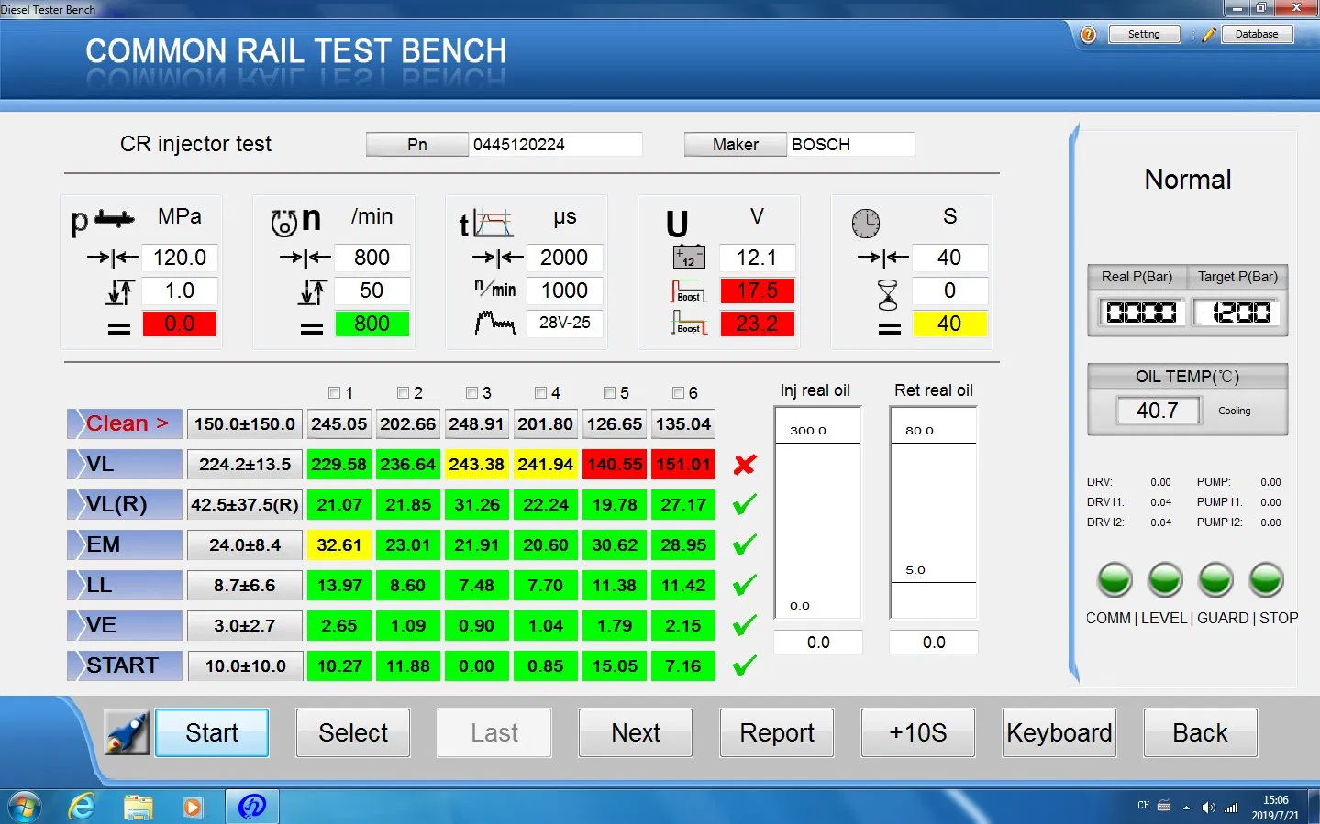Click the Start button
The width and height of the screenshot is (1320, 824).
(x=212, y=732)
